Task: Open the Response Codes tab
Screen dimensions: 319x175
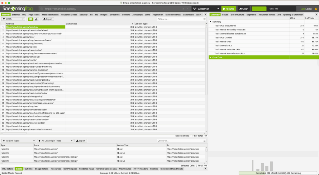Action: click(x=69, y=15)
